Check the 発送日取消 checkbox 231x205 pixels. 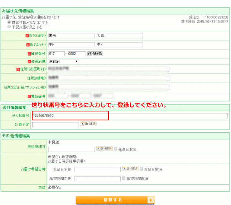[x=115, y=149]
